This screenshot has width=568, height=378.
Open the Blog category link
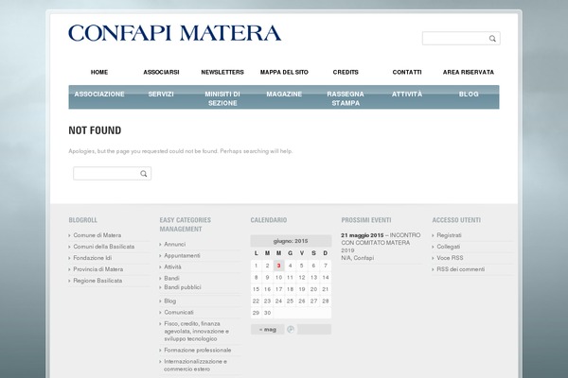point(169,301)
